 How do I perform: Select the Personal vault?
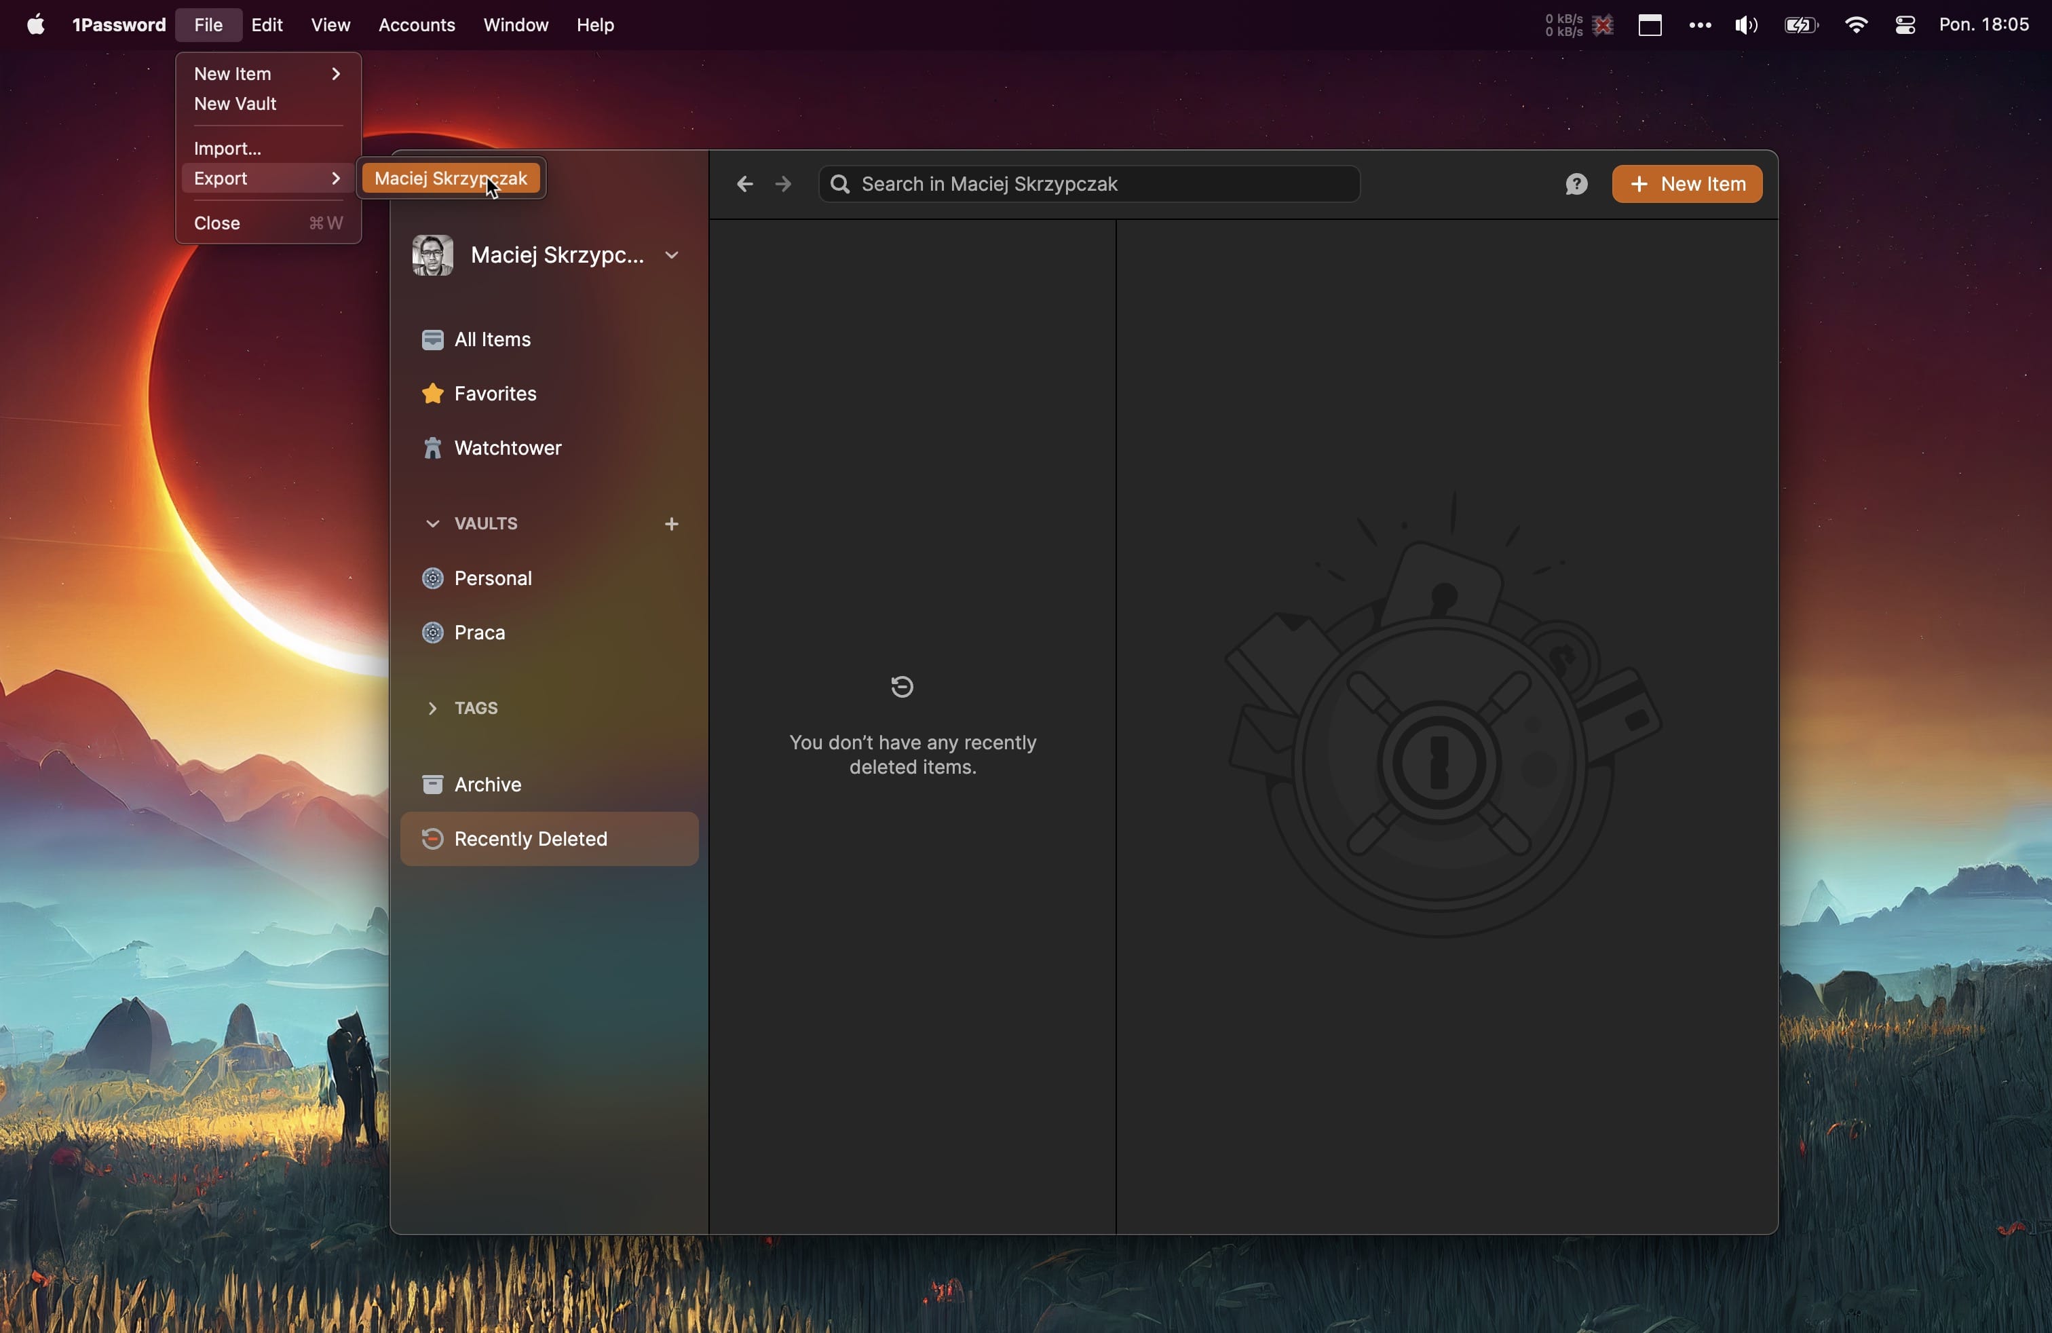[549, 578]
